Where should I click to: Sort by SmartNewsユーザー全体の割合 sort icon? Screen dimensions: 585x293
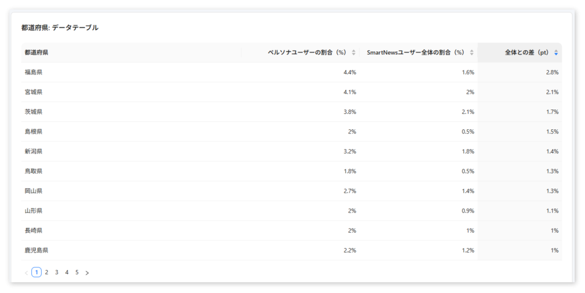471,52
